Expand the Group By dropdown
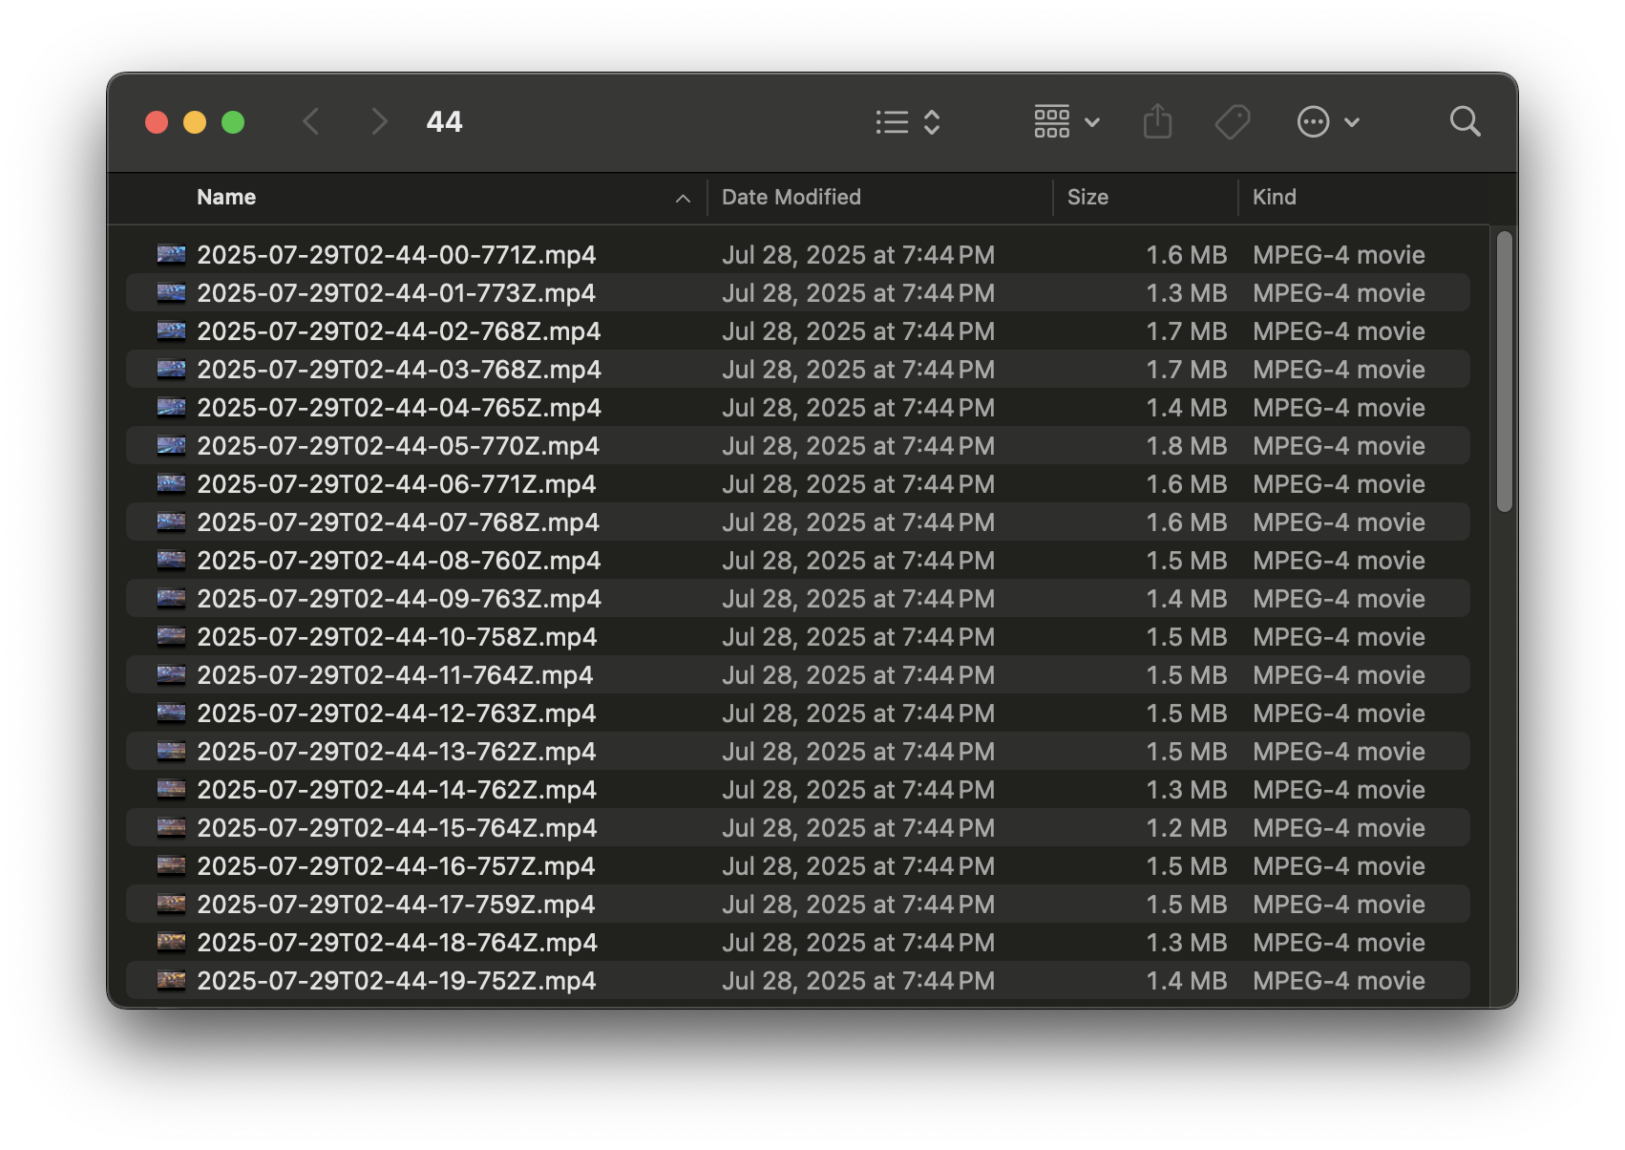Image resolution: width=1625 pixels, height=1150 pixels. point(1066,122)
